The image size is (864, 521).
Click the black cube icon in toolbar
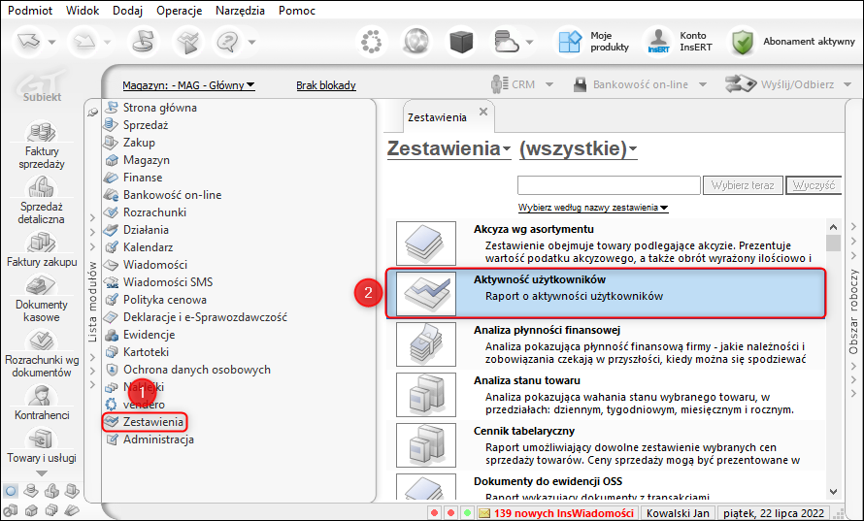coord(461,42)
